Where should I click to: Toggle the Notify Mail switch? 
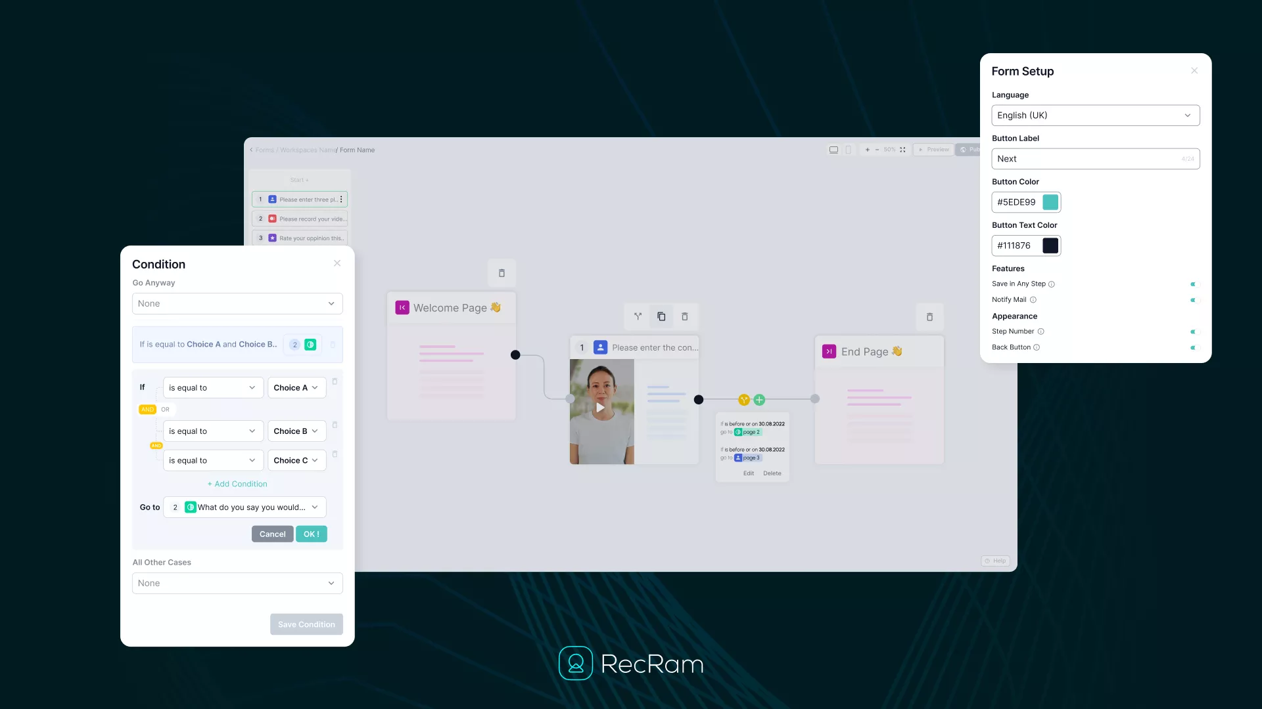(1194, 300)
